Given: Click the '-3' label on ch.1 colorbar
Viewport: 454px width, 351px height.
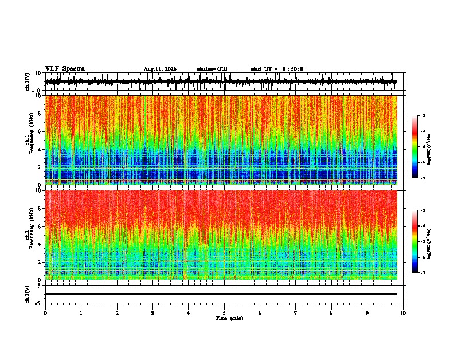Looking at the screenshot, I should tap(423, 115).
